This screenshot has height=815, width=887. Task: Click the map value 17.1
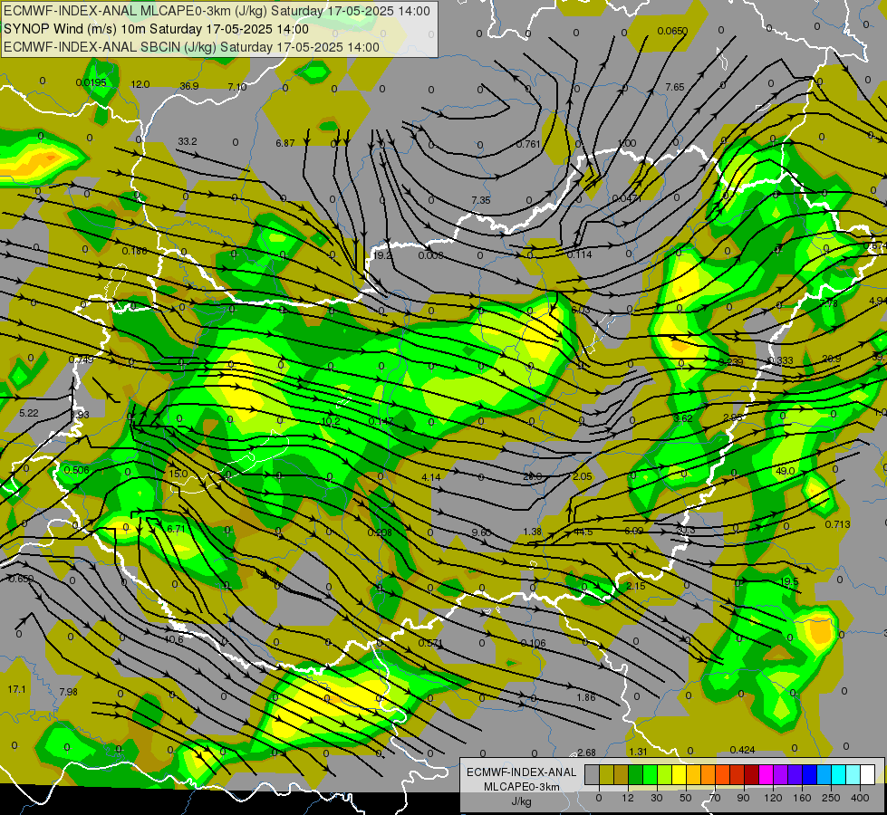coord(16,689)
